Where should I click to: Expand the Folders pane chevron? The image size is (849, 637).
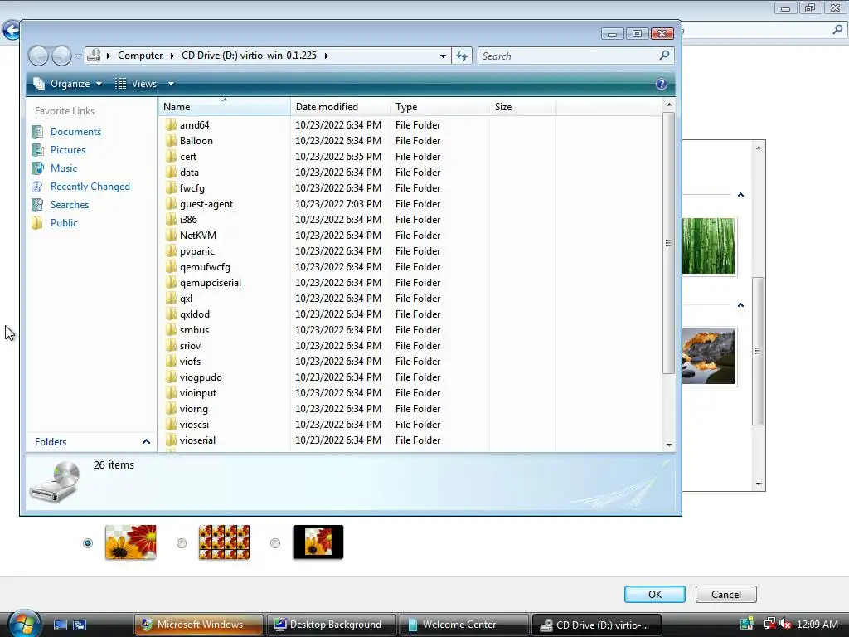(x=146, y=441)
